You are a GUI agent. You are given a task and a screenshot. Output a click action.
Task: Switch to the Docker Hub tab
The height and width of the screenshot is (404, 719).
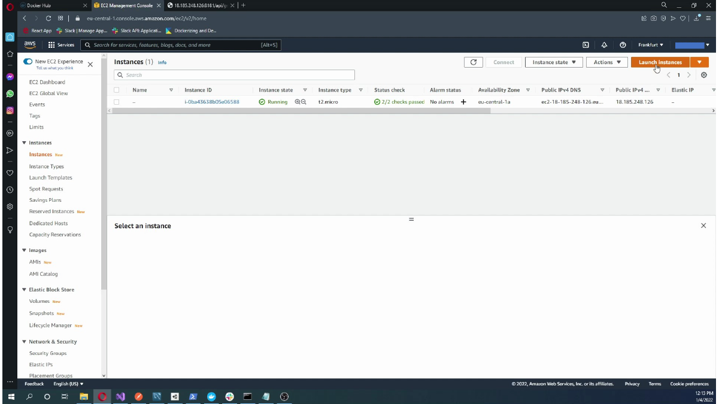coord(55,5)
